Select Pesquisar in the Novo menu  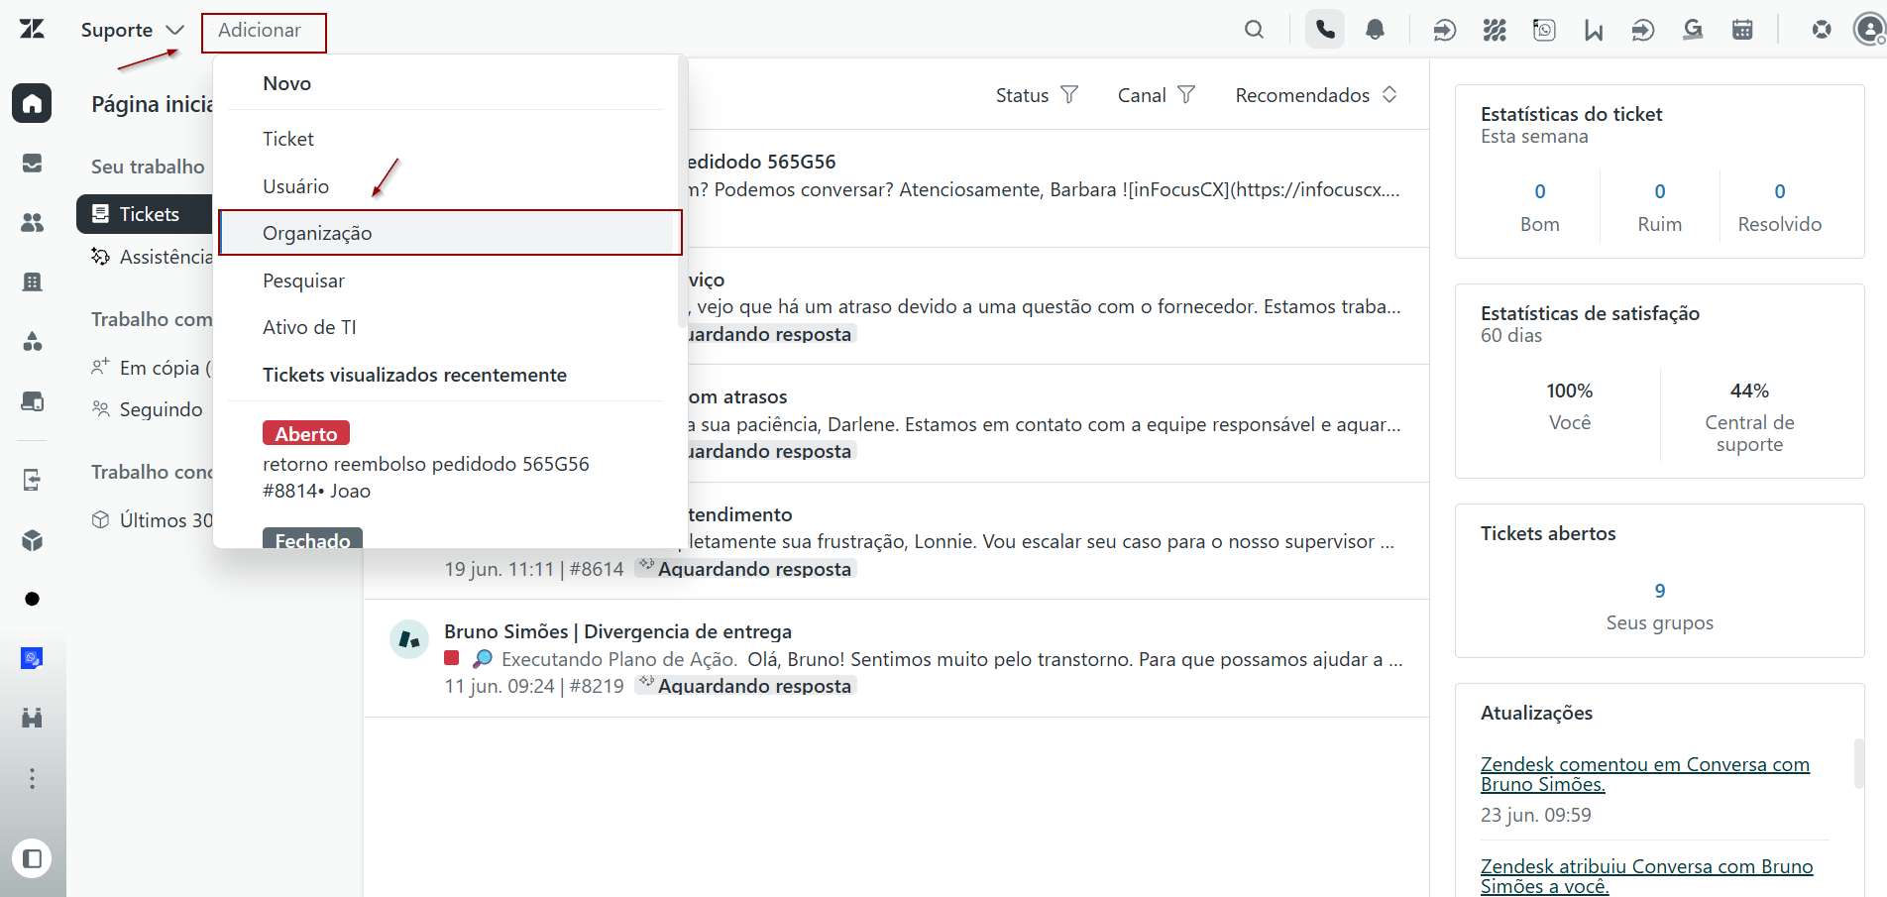447,280
